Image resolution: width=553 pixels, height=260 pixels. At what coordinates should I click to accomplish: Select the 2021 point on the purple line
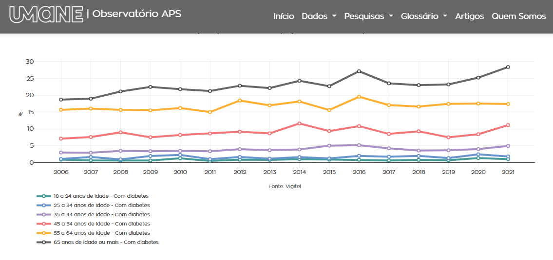508,146
